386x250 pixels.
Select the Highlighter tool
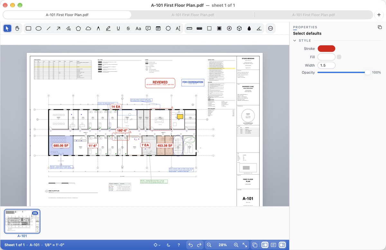(108, 28)
